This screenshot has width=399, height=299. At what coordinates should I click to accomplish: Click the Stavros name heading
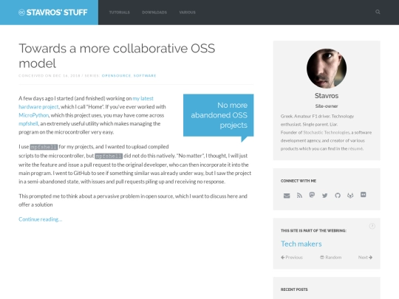[327, 96]
